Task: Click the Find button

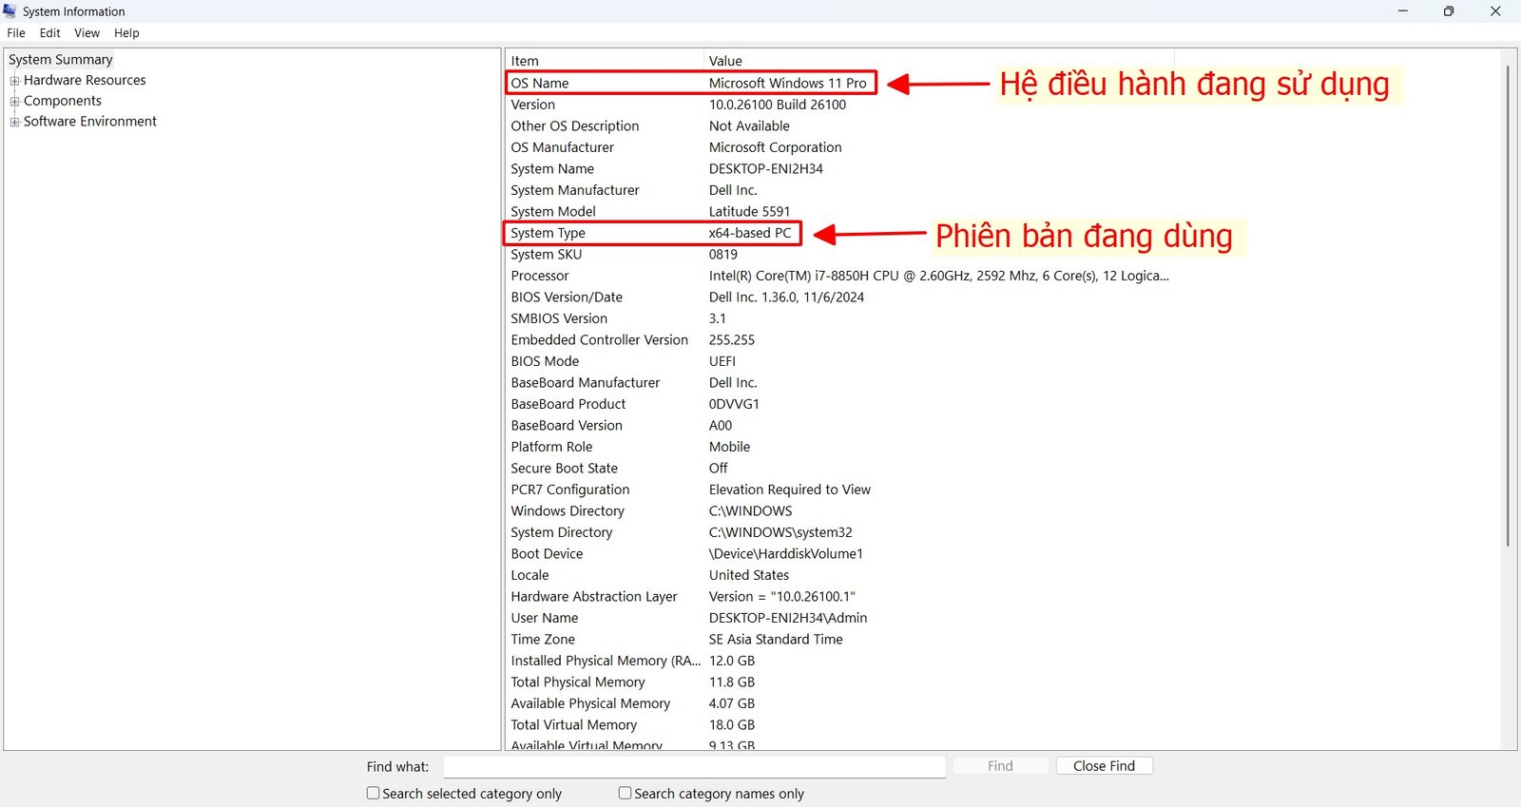Action: [1000, 766]
